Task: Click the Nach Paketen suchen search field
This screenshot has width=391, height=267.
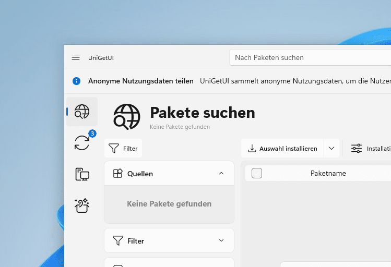Action: [x=310, y=57]
